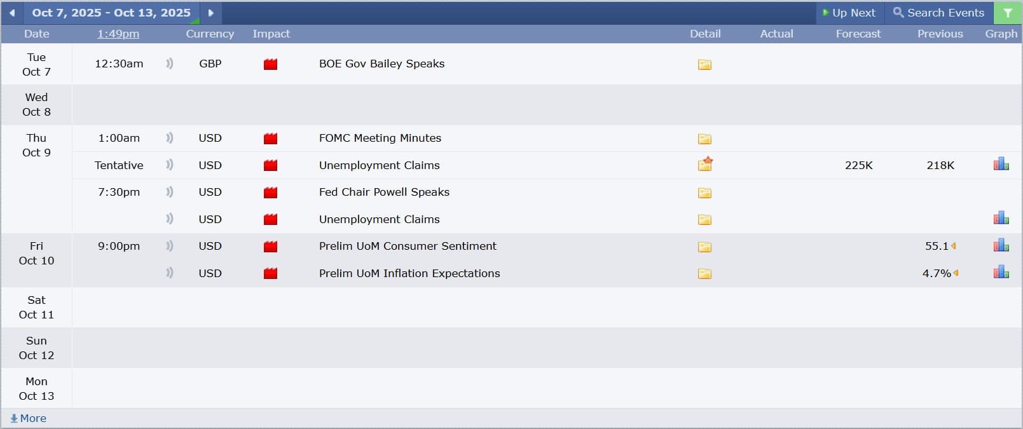Open detail folder for BOE Gov Bailey Speaks
This screenshot has height=429, width=1023.
(704, 64)
